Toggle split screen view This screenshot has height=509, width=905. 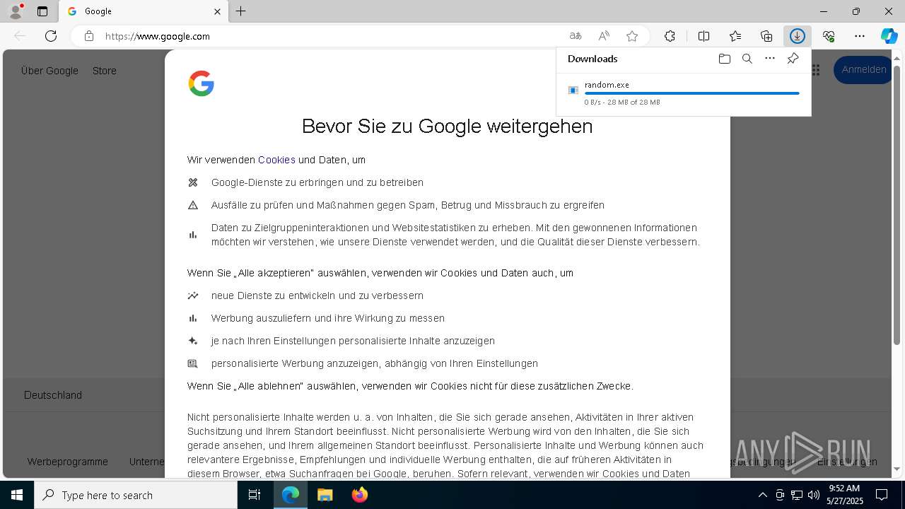click(x=703, y=36)
